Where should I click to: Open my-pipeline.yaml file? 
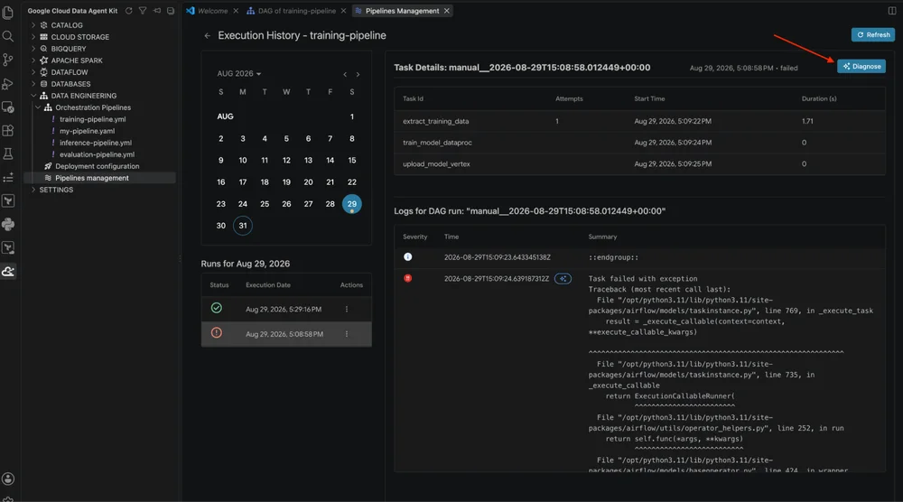click(x=87, y=131)
